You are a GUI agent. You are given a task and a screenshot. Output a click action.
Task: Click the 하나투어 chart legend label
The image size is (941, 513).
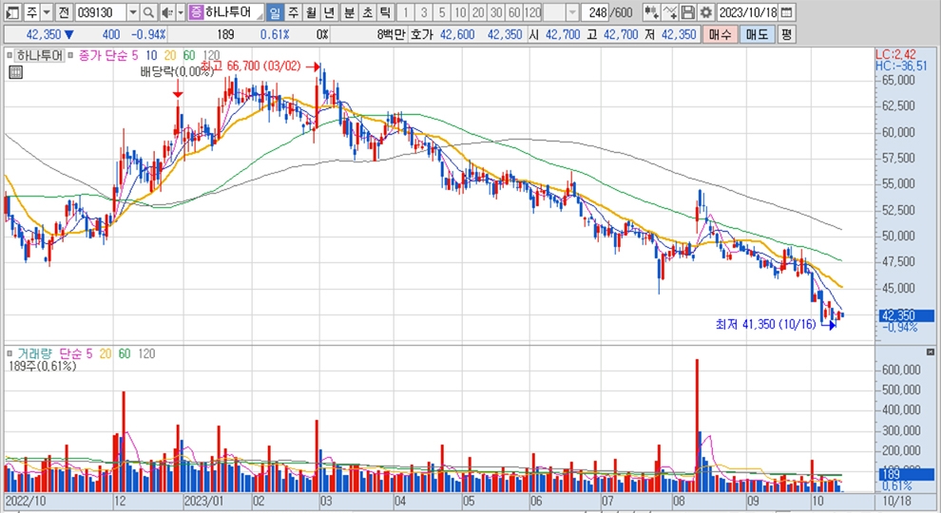(x=40, y=56)
